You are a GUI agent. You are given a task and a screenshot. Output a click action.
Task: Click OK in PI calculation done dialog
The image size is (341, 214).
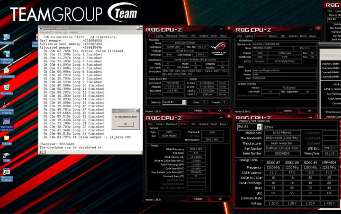pos(125,124)
